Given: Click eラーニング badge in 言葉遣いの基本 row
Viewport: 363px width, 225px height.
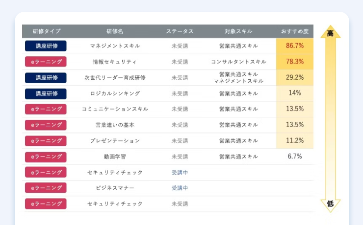Looking at the screenshot, I should (46, 125).
